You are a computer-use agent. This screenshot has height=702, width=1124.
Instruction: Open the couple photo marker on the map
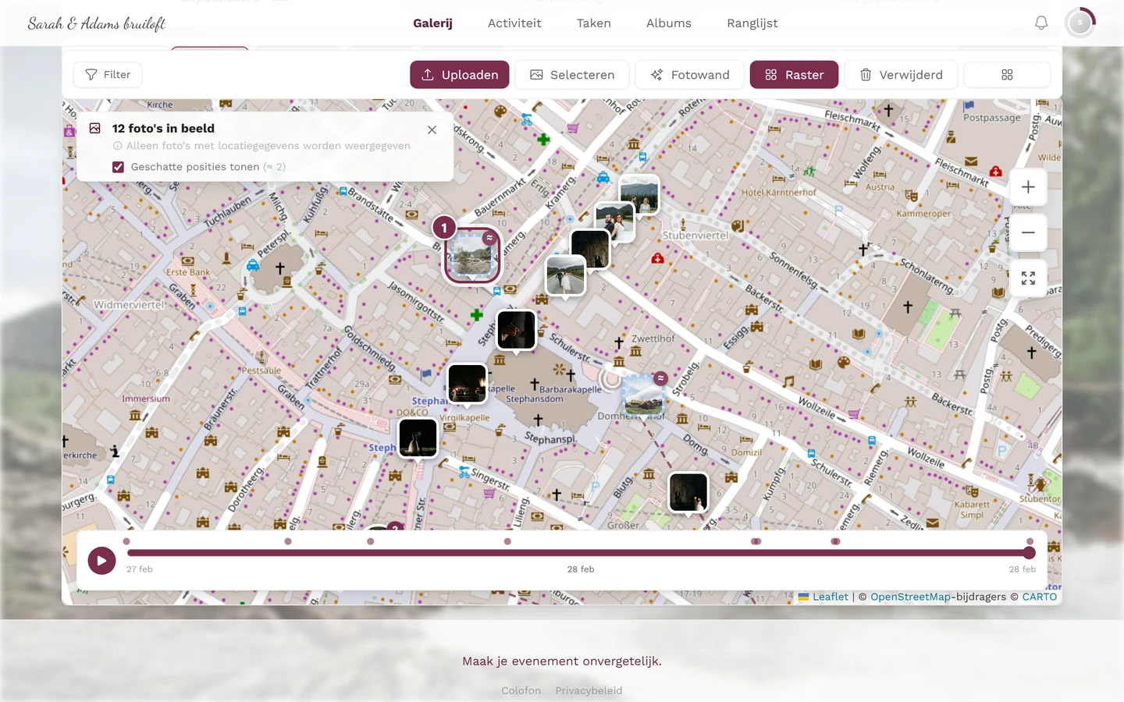tap(615, 222)
